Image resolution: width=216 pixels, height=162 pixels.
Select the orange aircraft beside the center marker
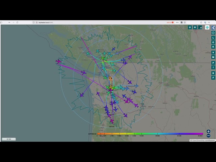[x=110, y=79]
